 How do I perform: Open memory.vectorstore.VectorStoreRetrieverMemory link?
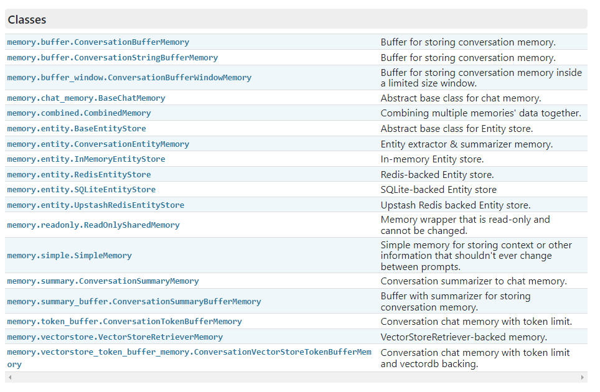coord(115,337)
